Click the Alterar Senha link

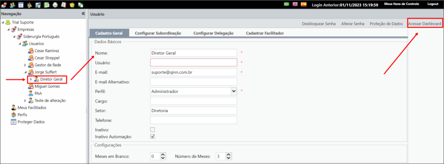click(x=353, y=24)
